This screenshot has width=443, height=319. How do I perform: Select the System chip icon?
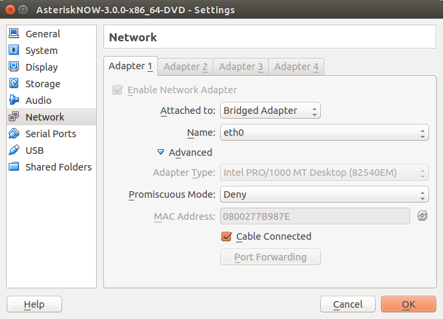coord(14,50)
